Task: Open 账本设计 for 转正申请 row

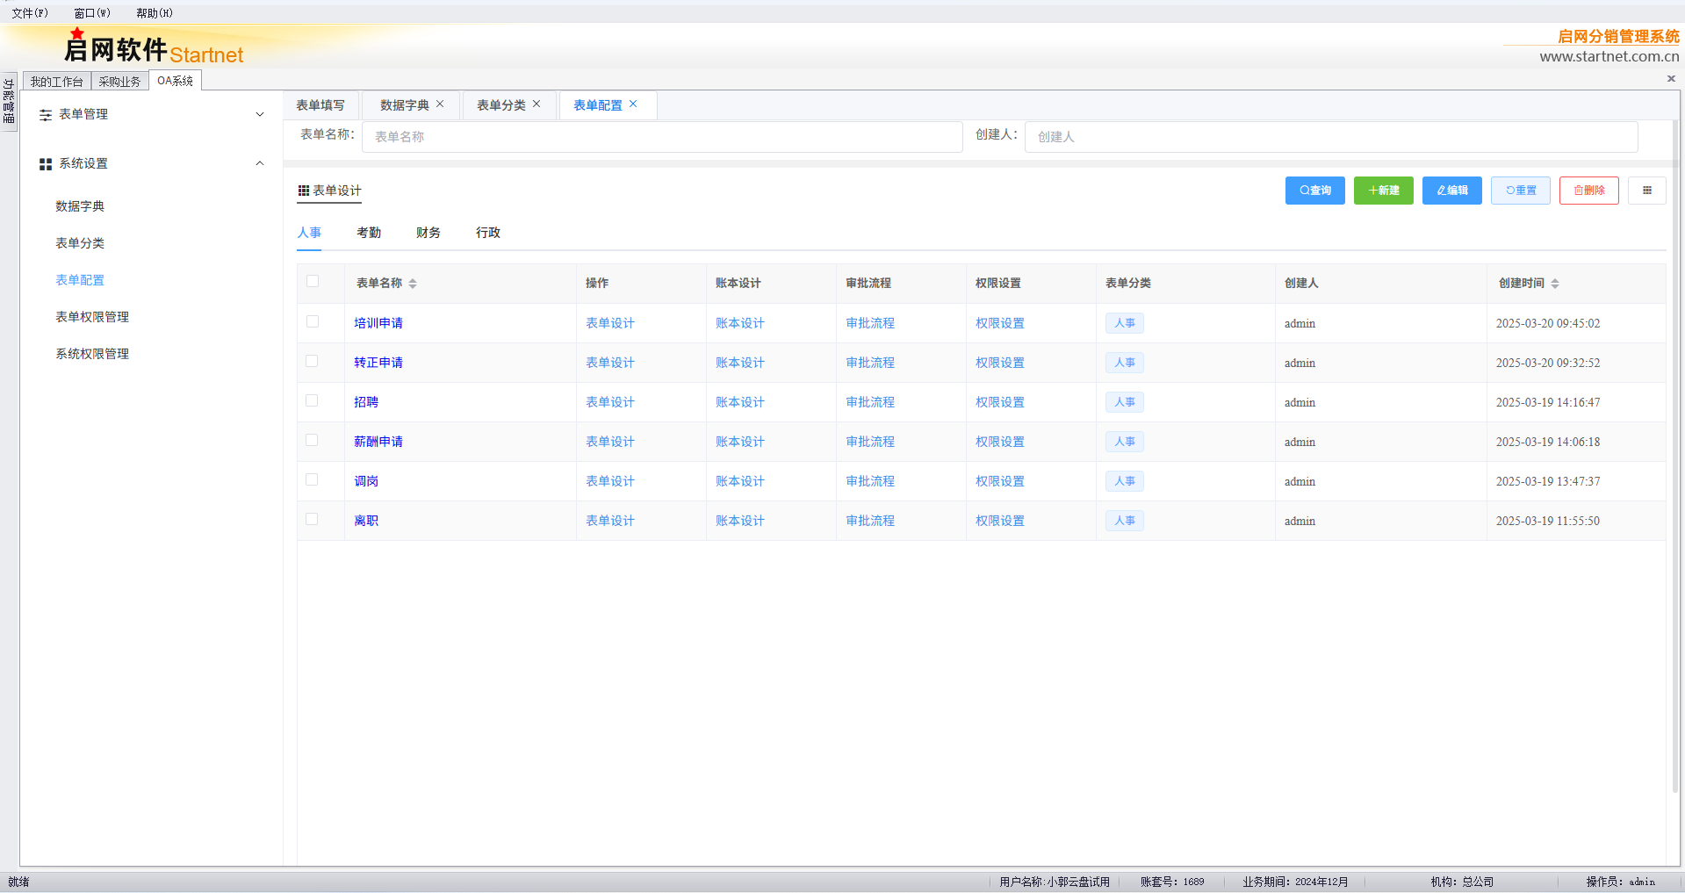Action: click(x=740, y=363)
